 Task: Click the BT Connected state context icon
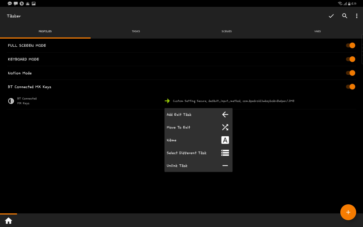(11, 101)
